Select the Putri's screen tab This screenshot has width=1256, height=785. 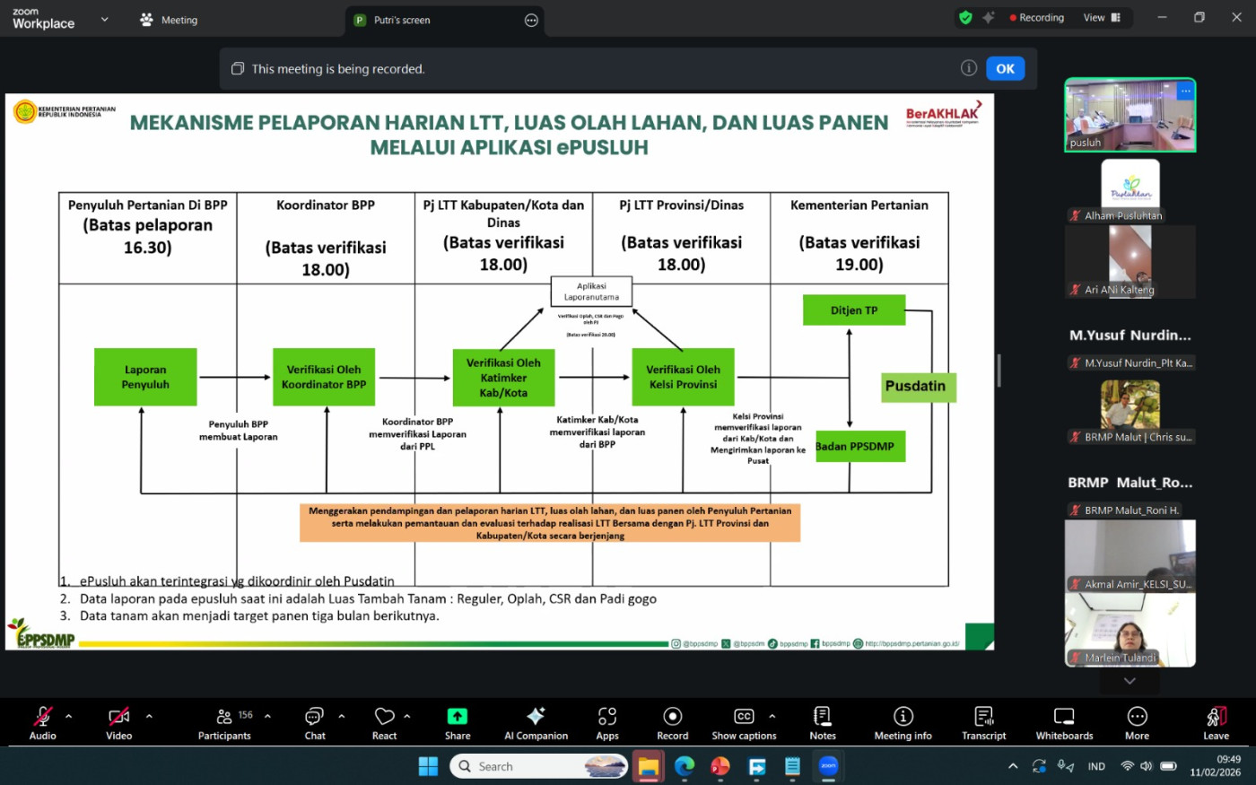click(402, 20)
